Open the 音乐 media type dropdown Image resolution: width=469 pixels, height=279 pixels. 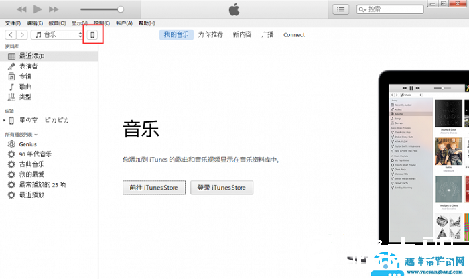click(57, 35)
